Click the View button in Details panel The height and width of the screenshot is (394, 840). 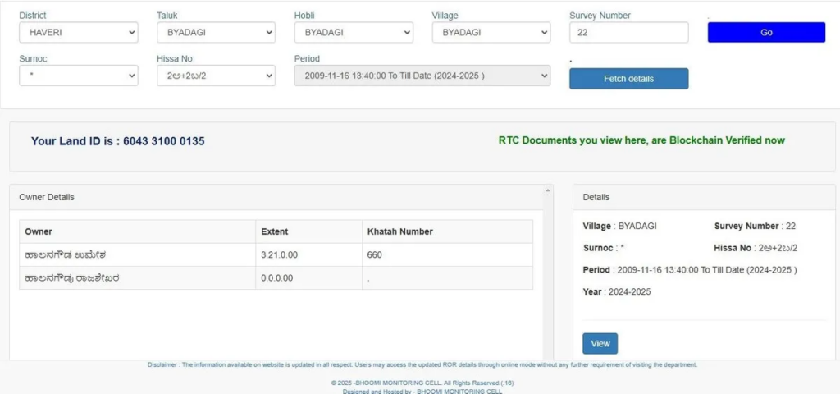click(600, 343)
